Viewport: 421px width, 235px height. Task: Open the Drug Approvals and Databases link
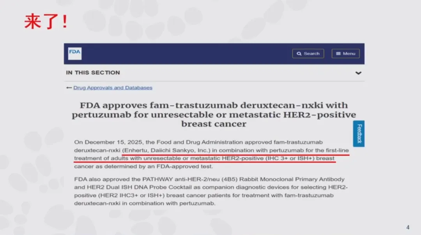click(x=113, y=88)
